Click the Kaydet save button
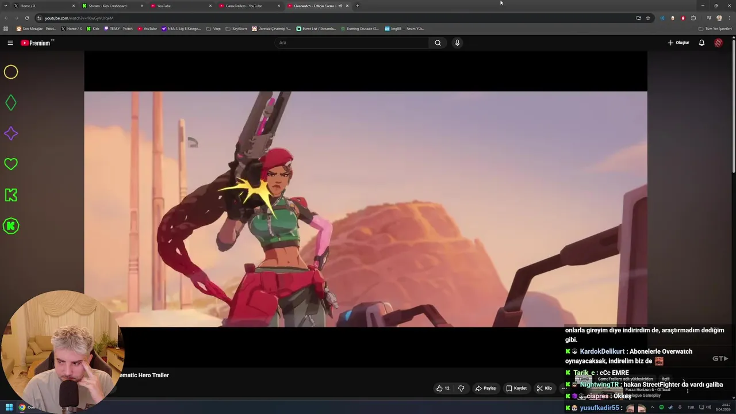Image resolution: width=736 pixels, height=414 pixels. click(516, 388)
